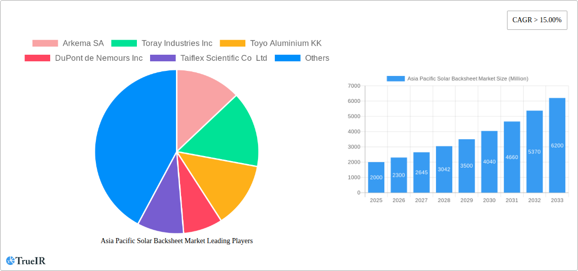Click the CAGR > 15.00% box
Image resolution: width=578 pixels, height=271 pixels.
pos(537,20)
